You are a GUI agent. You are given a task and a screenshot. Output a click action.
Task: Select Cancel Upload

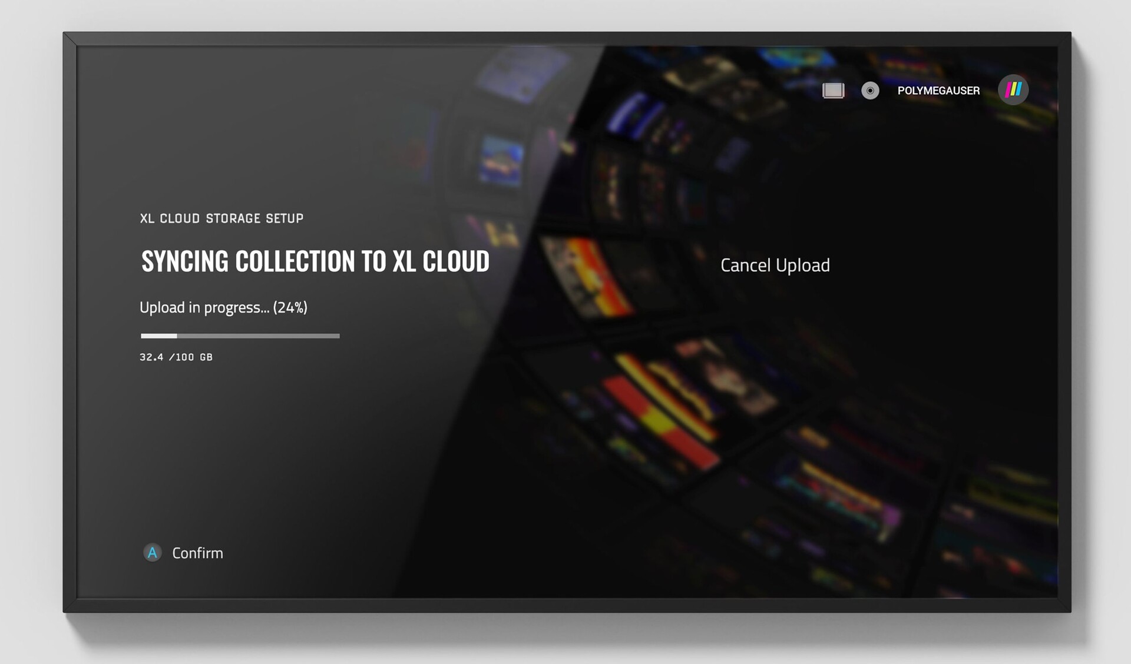pos(775,265)
